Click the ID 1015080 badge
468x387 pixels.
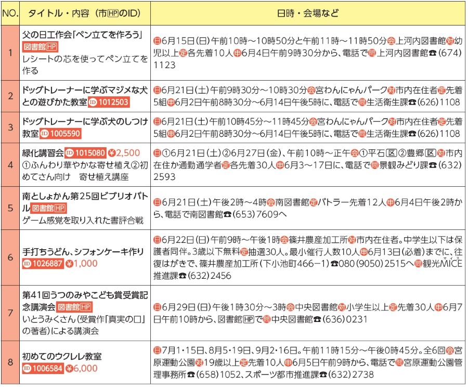click(85, 153)
